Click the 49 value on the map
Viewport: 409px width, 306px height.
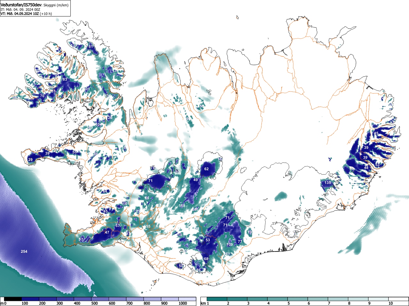196,180
